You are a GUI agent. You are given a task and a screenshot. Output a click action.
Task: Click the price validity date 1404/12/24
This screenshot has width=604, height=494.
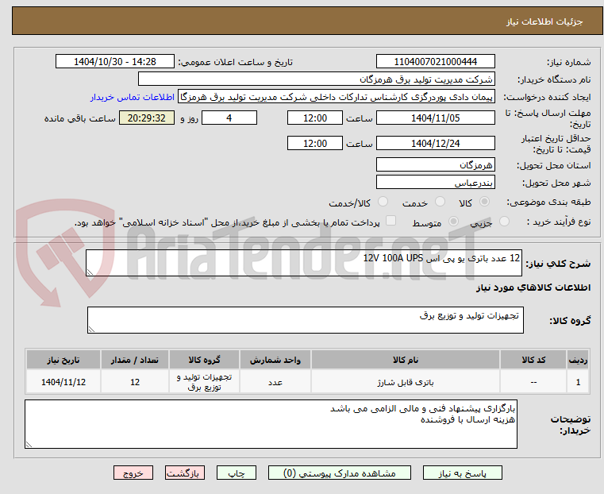coord(435,143)
